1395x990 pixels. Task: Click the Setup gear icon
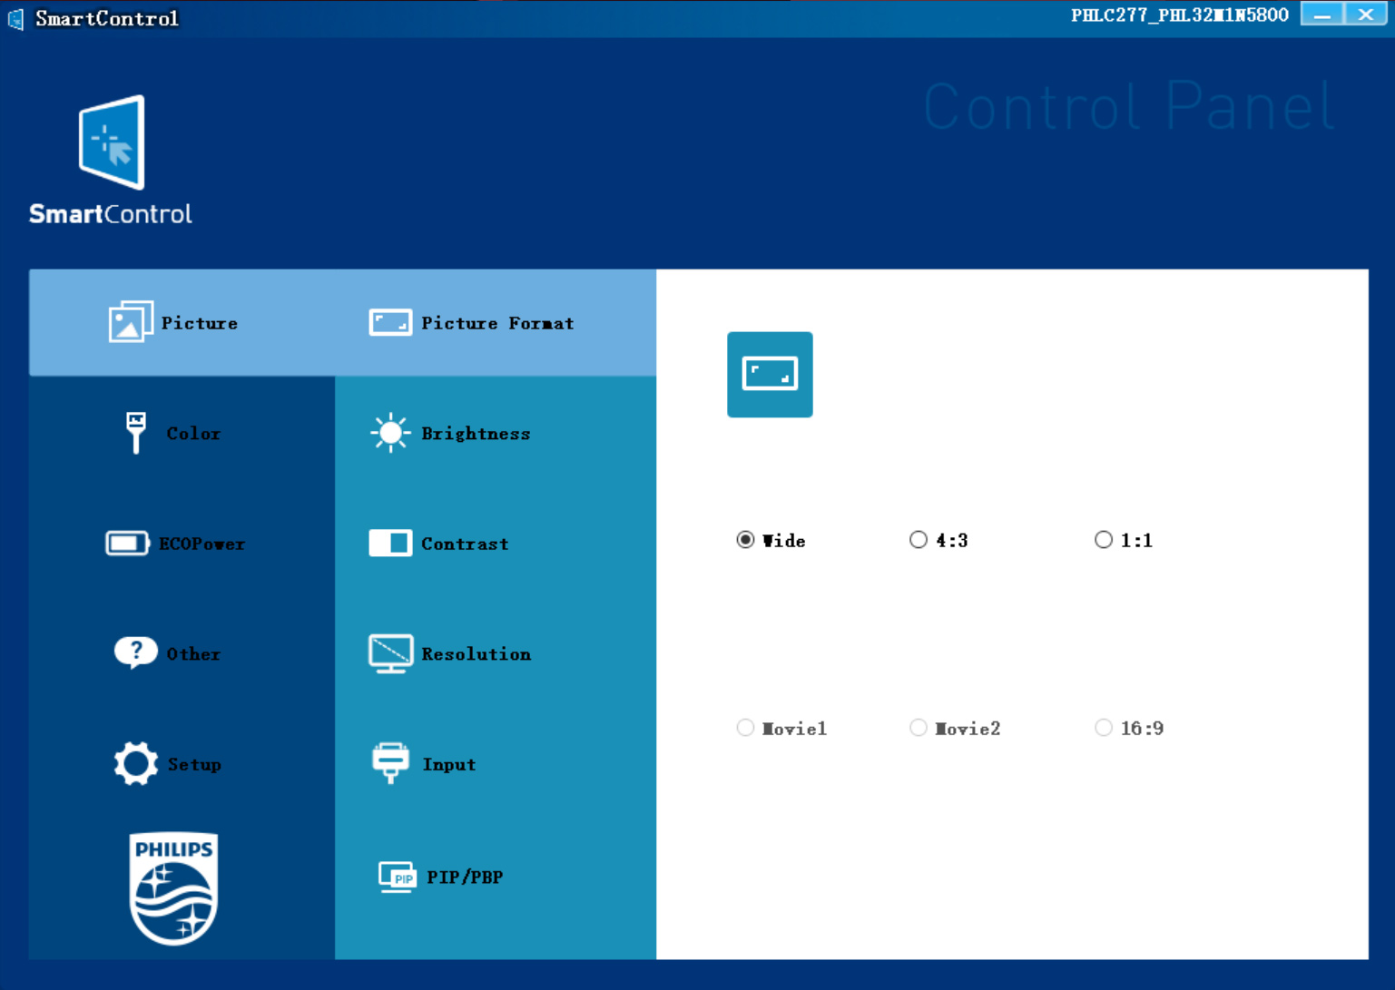coord(136,763)
